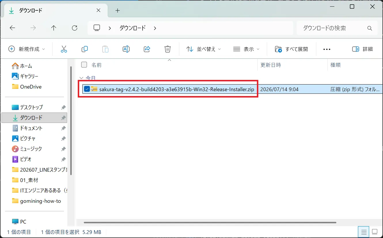The height and width of the screenshot is (238, 383).
Task: Open the three-dots more options menu
Action: 327,49
